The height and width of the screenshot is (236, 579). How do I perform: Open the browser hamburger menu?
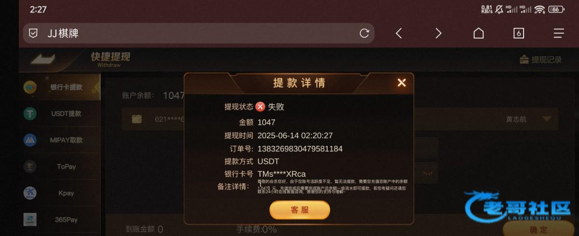pyautogui.click(x=559, y=33)
